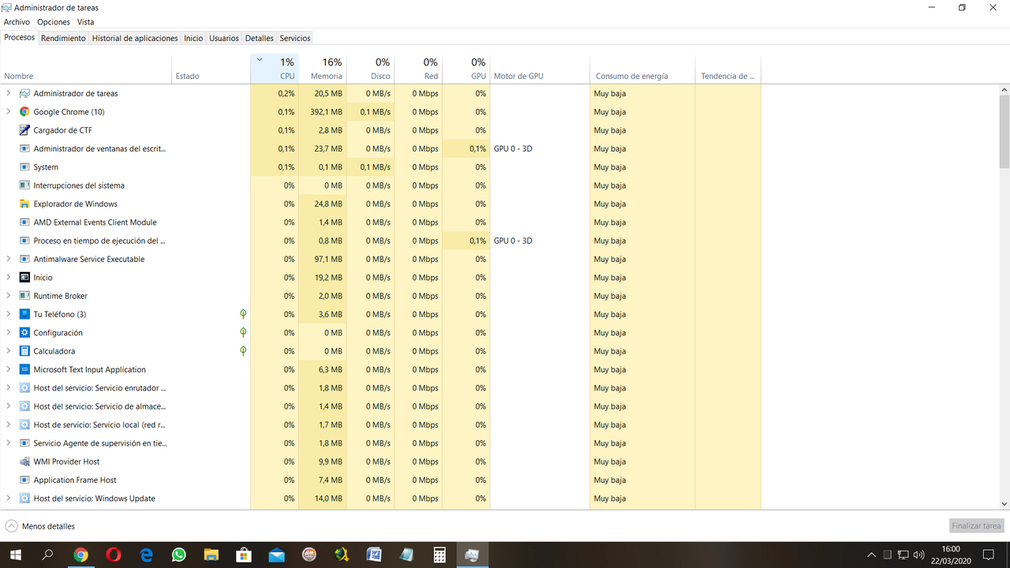Open Microsoft Word from the taskbar

click(374, 555)
